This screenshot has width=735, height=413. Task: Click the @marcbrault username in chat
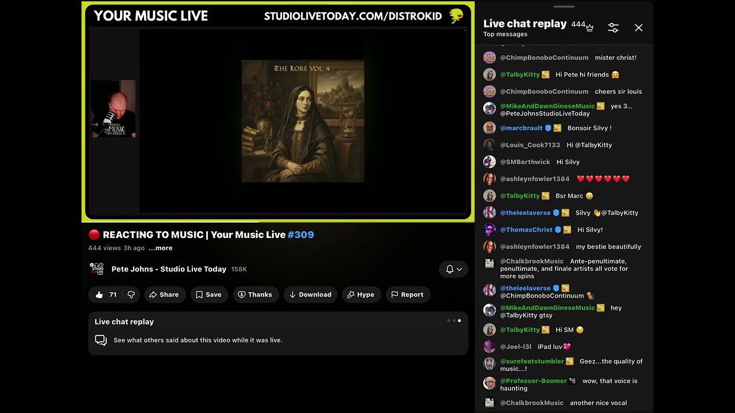coord(521,128)
